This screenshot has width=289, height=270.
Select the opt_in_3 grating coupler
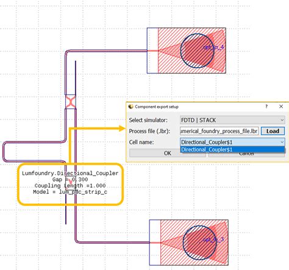pyautogui.click(x=189, y=243)
